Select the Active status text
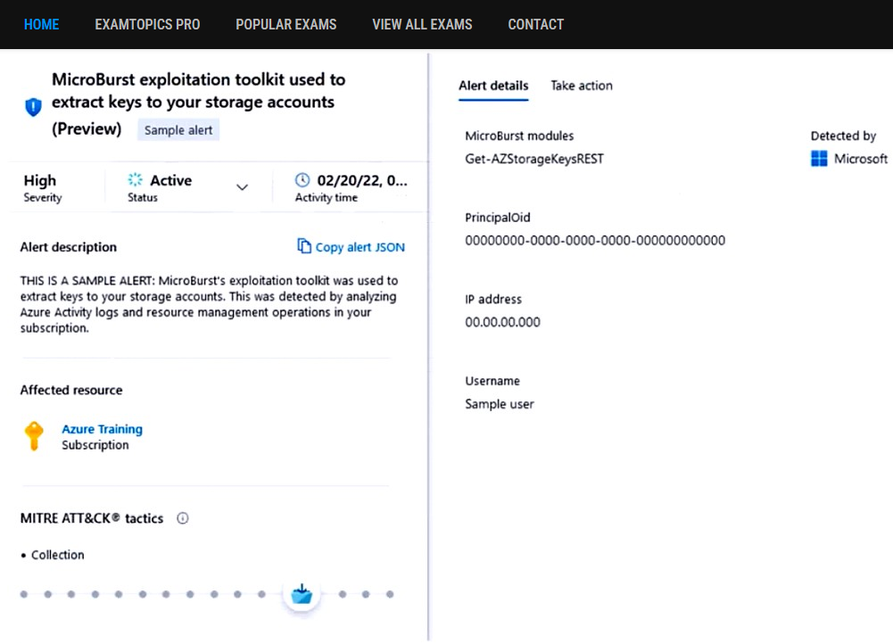 coord(171,180)
